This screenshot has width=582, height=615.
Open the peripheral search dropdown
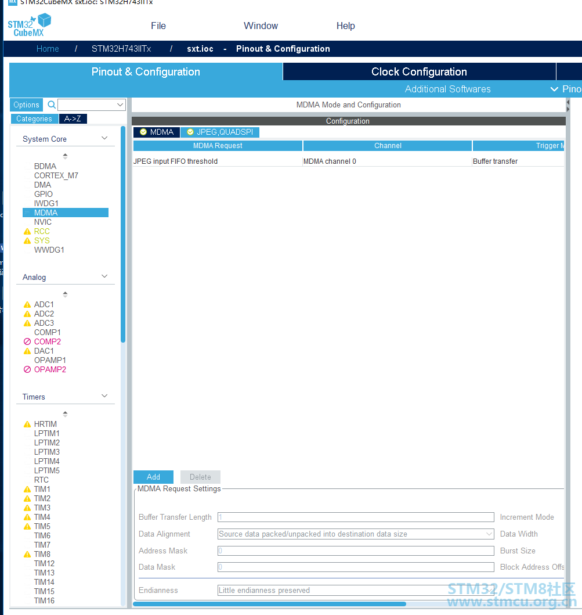[120, 105]
